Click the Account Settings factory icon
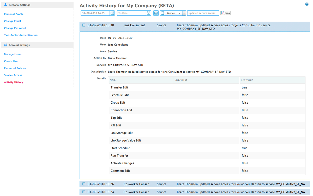 pyautogui.click(x=6, y=45)
